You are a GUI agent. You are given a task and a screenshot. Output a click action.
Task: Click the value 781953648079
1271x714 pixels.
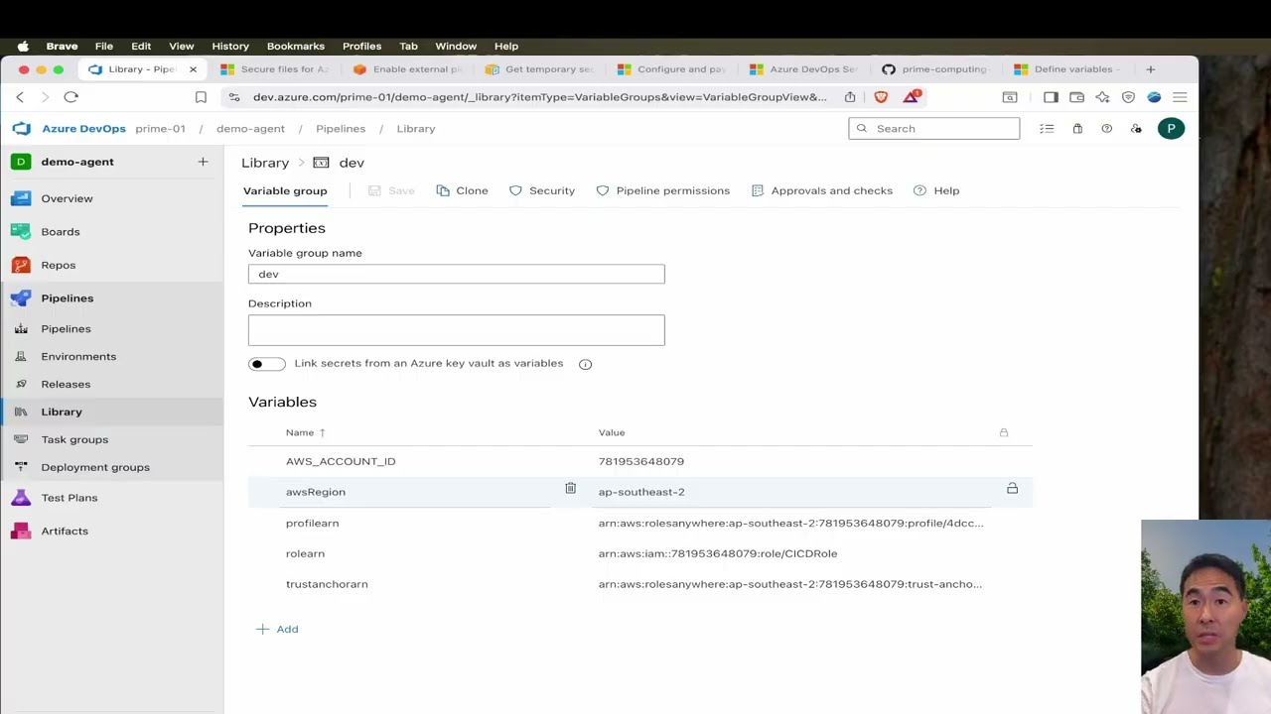[x=640, y=461]
